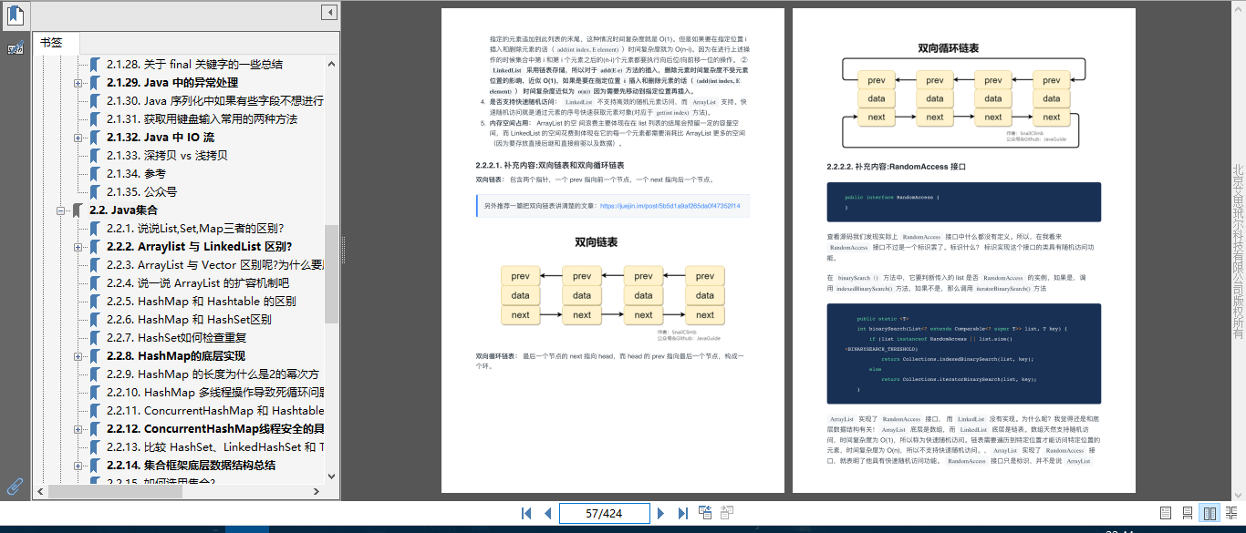Expand 2.2.12. ConcurrentHashMap线程安全 node
This screenshot has height=533, width=1246.
coord(79,429)
